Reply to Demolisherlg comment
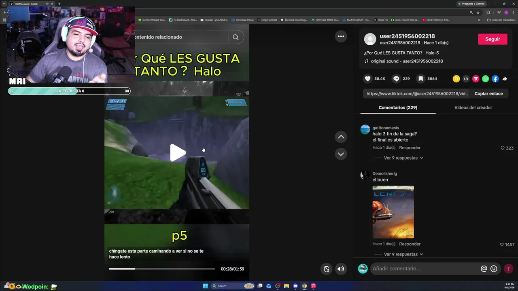 click(x=410, y=244)
